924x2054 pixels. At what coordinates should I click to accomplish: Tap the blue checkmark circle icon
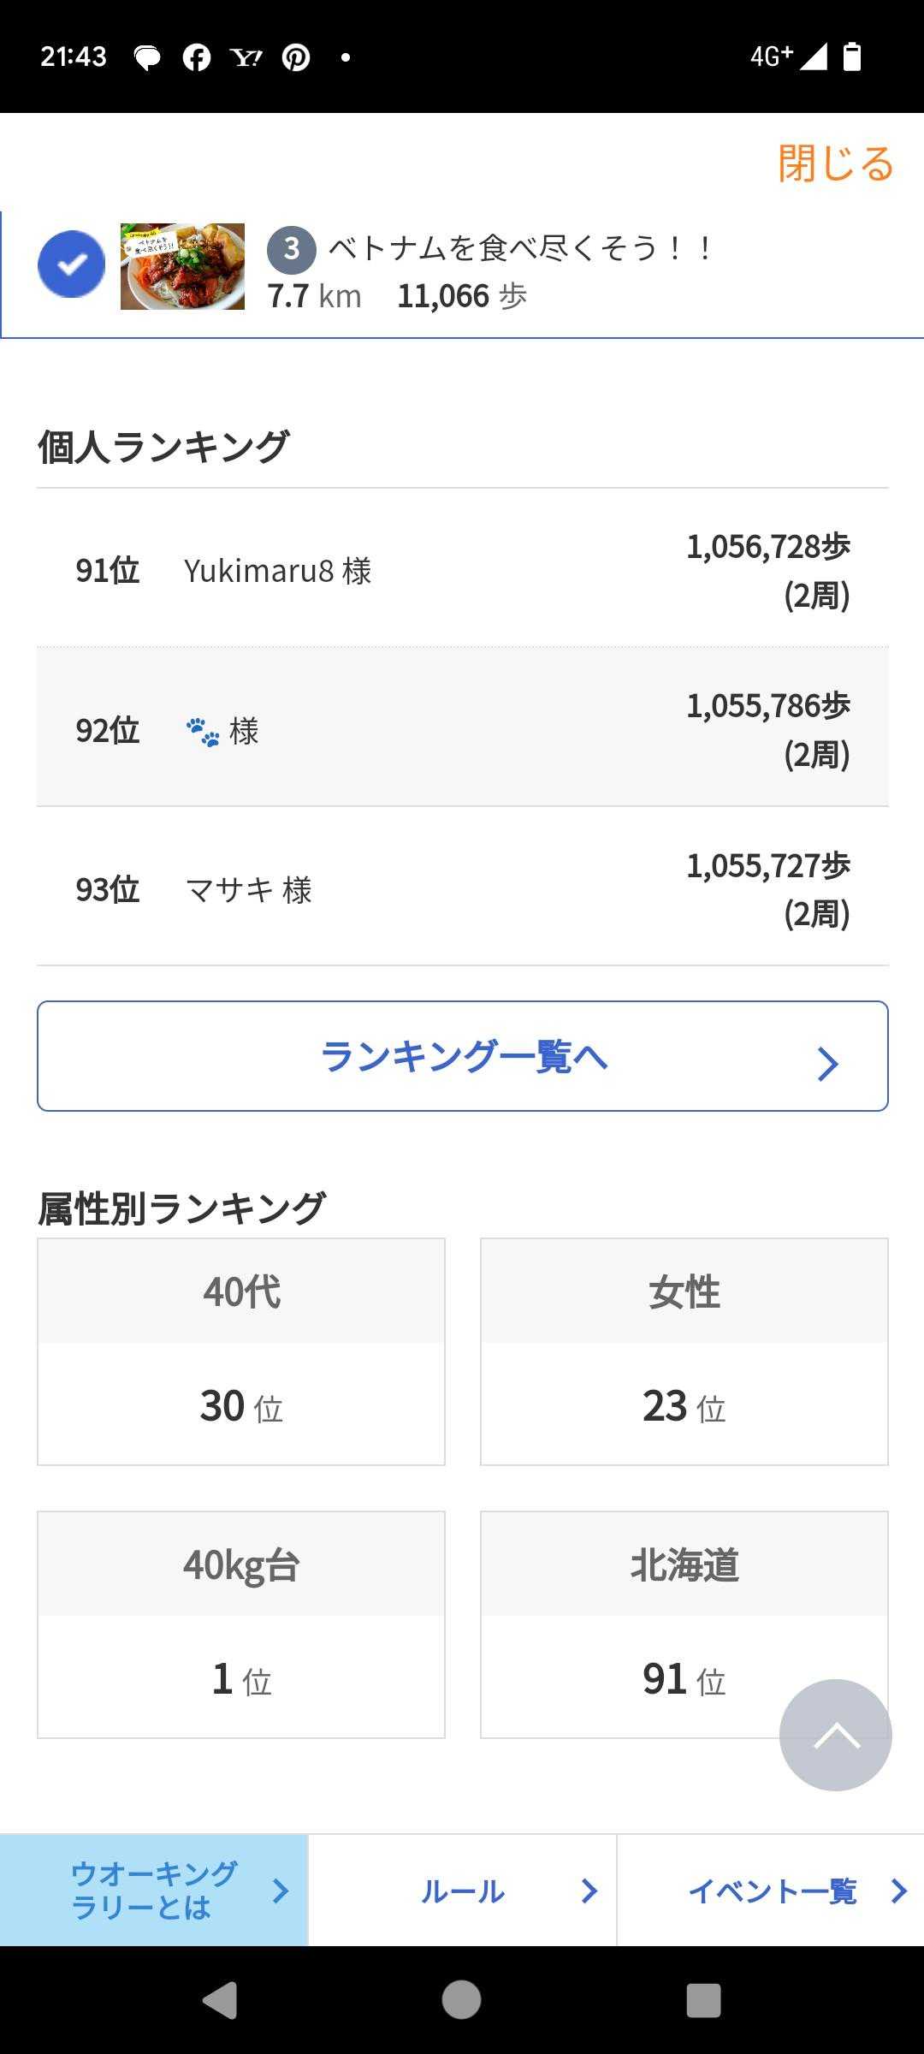72,264
